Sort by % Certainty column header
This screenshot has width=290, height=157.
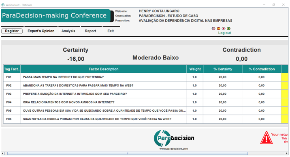pyautogui.click(x=223, y=69)
